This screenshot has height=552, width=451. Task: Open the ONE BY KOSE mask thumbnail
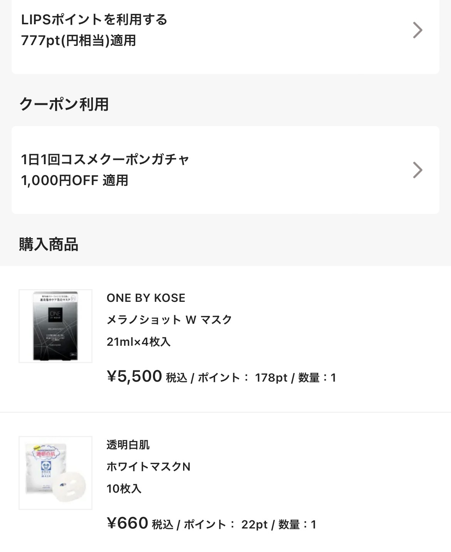[x=56, y=326]
